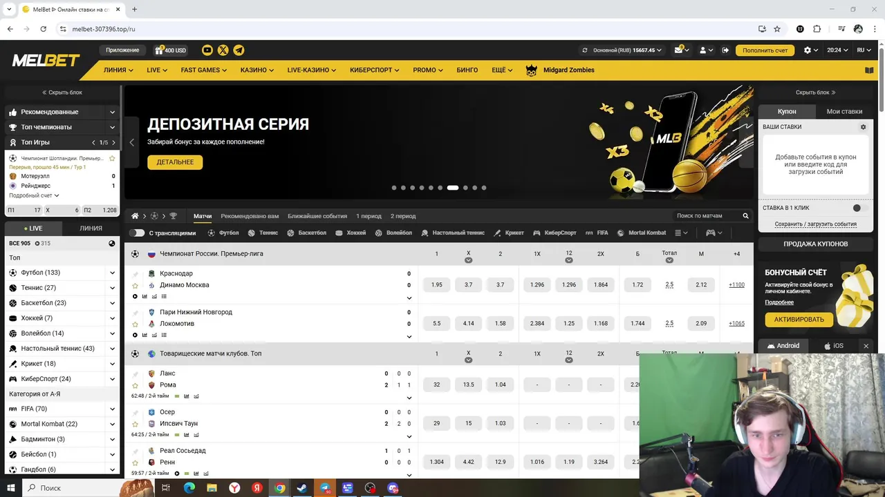Viewport: 885px width, 497px height.
Task: Favorite the Scotland Premier League game star
Action: (x=112, y=158)
